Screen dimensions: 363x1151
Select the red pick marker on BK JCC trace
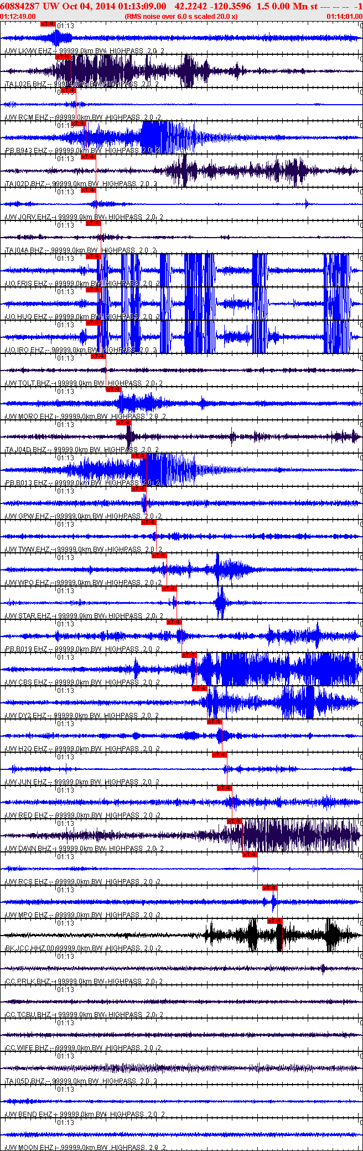(275, 921)
